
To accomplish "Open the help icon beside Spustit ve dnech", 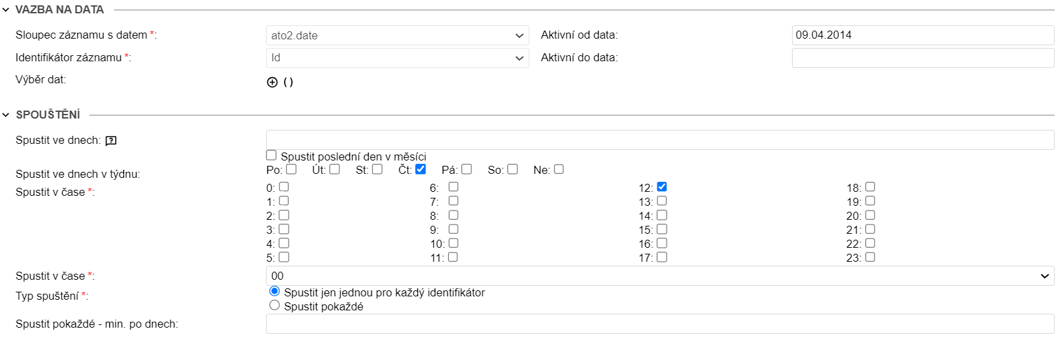I will coord(111,141).
